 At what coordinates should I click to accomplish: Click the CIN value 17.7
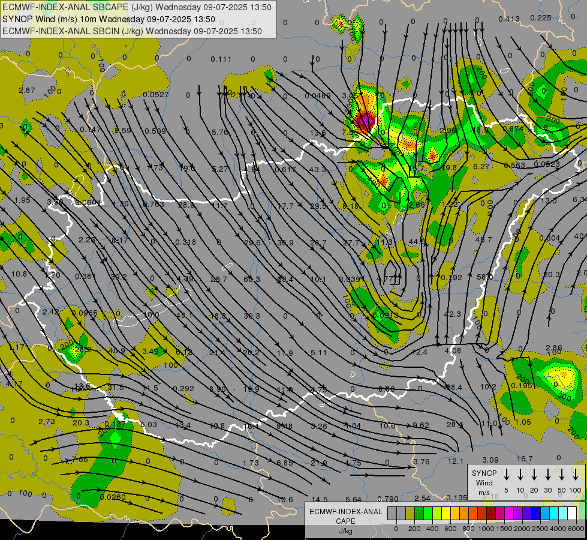[285, 206]
